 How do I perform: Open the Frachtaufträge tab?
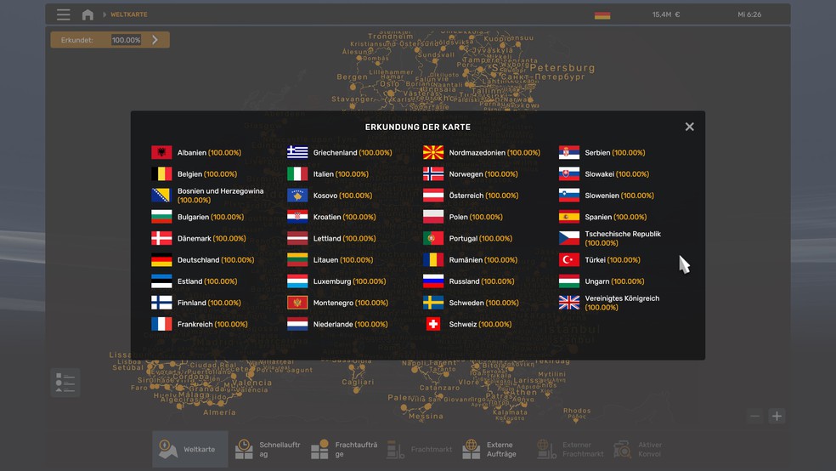pyautogui.click(x=342, y=449)
